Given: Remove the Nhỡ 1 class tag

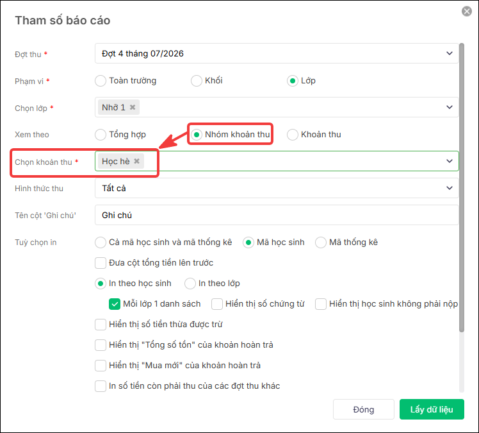Looking at the screenshot, I should point(133,107).
